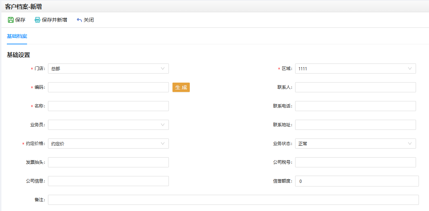This screenshot has width=429, height=211.
Task: Click the 保存并新增 printer-style icon
Action: point(37,20)
